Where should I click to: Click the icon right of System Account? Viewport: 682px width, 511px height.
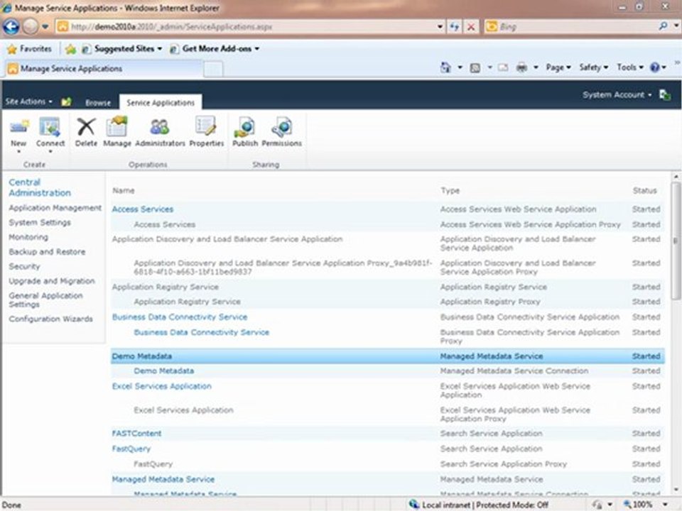click(665, 94)
